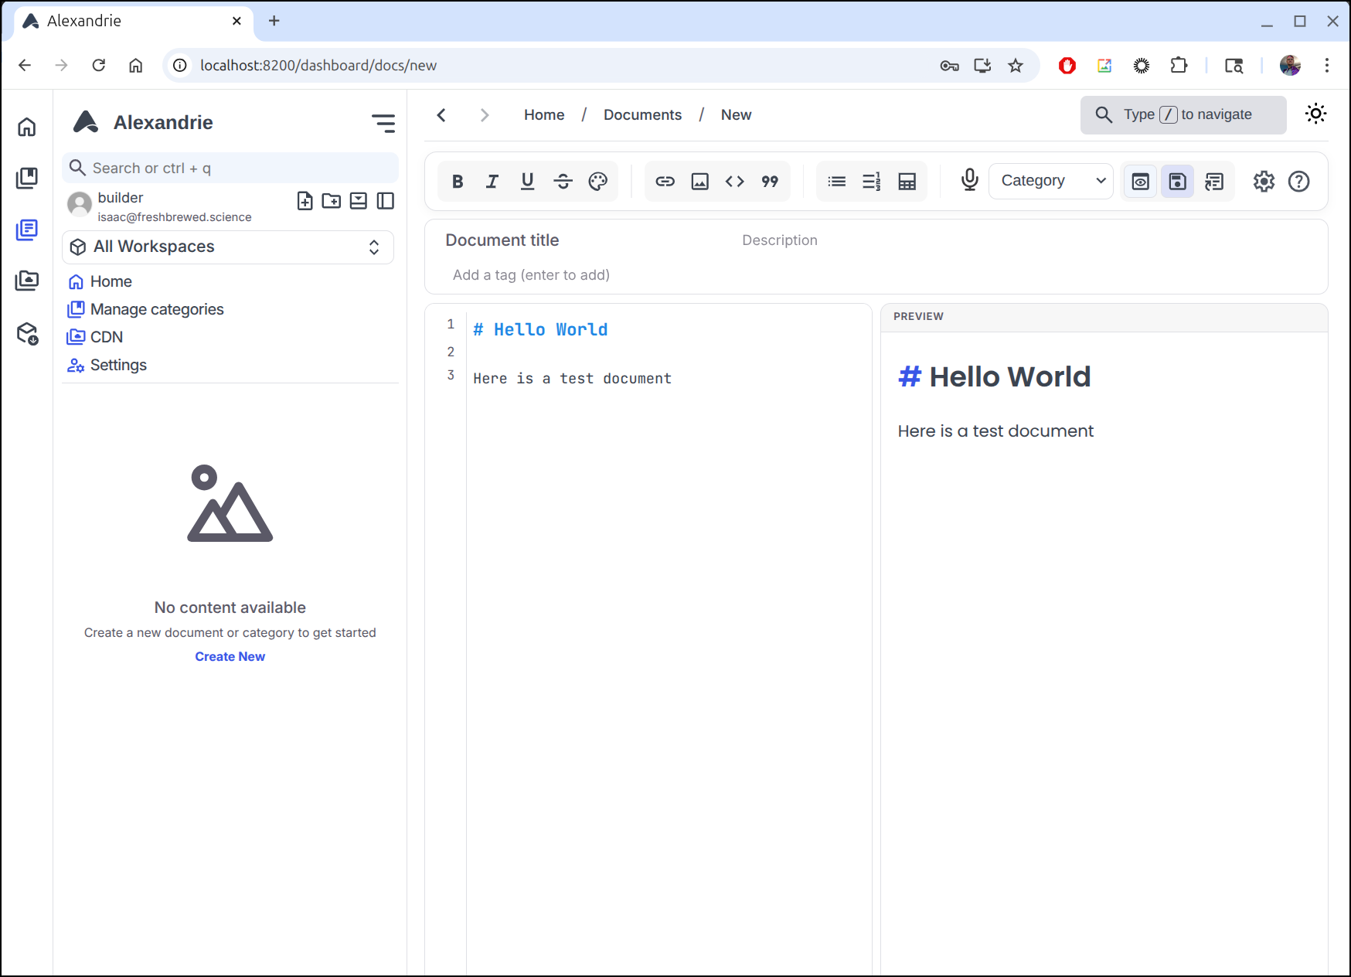Viewport: 1351px width, 977px height.
Task: Switch light/dark theme with the sun icon
Action: point(1315,114)
